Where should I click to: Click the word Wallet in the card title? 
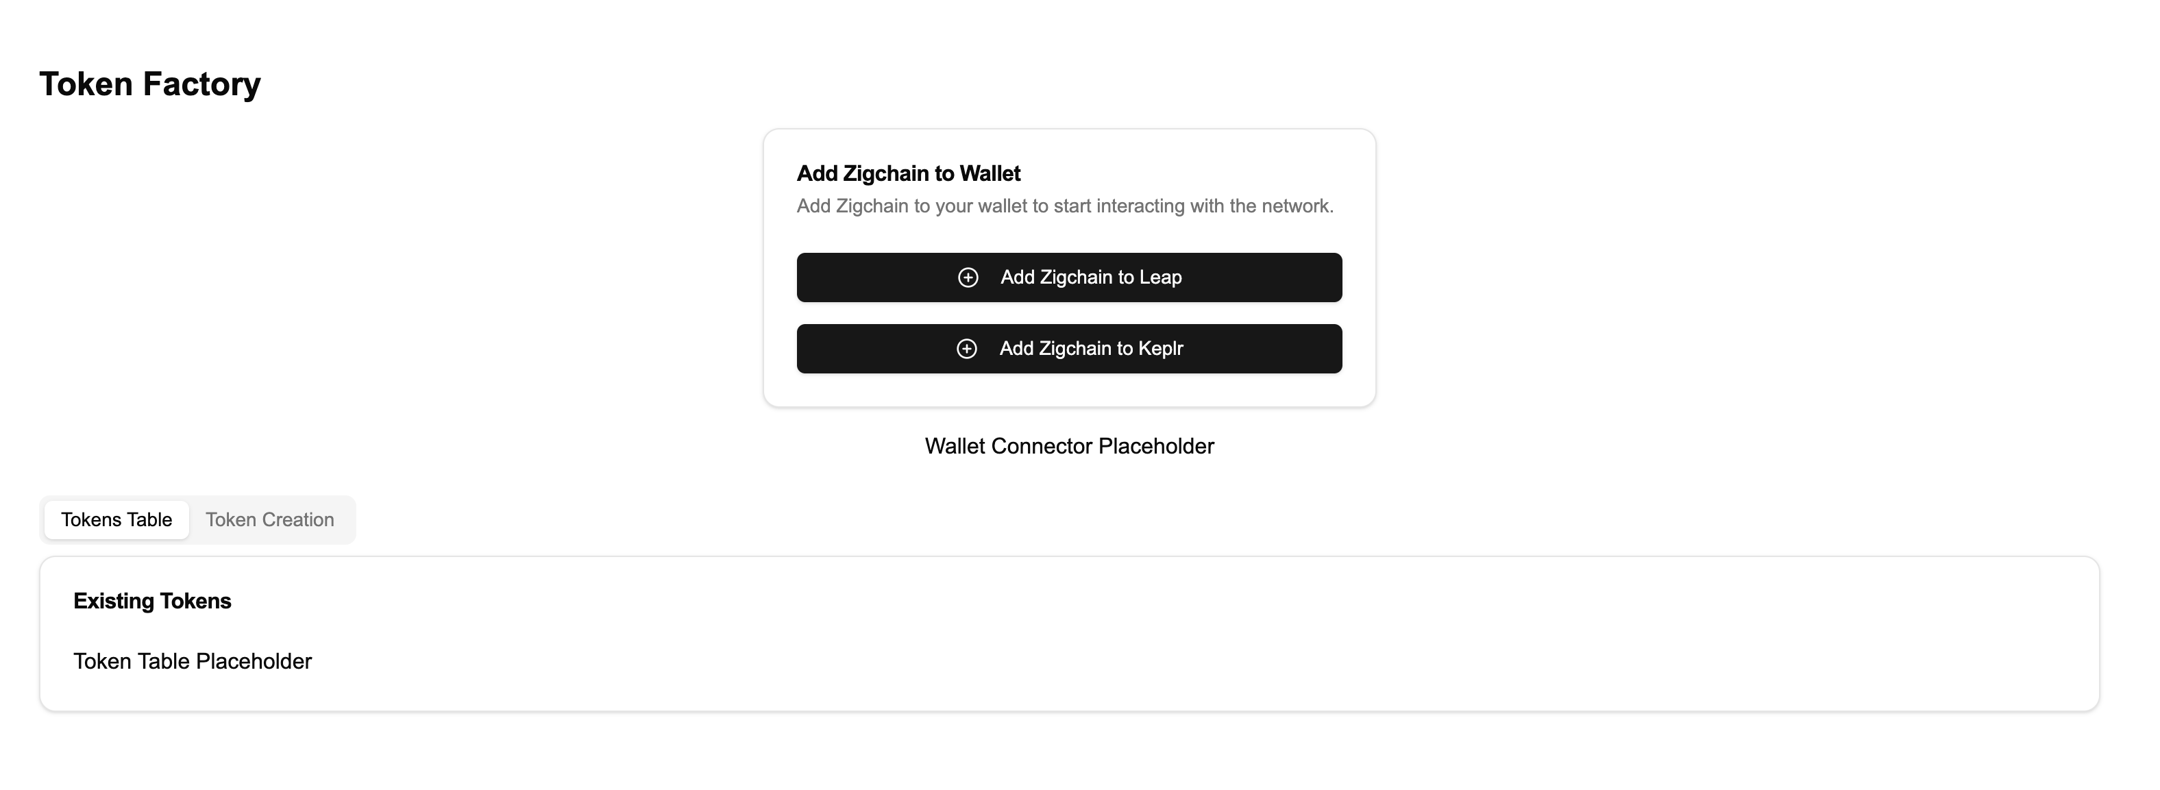pos(990,173)
